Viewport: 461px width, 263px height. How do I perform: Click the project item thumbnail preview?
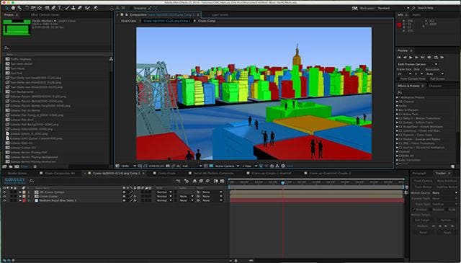coord(17,27)
